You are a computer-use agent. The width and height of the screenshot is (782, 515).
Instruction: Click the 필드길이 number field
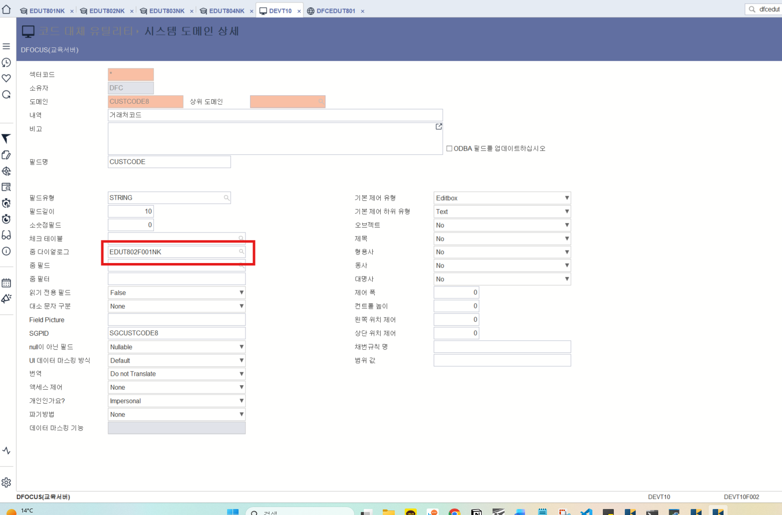pyautogui.click(x=131, y=212)
